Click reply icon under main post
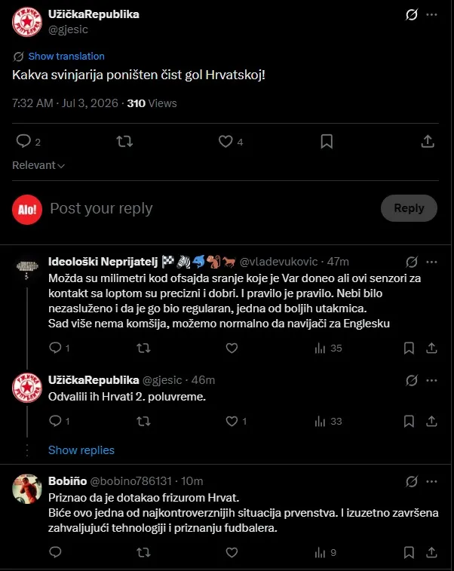Screen dimensions: 454x571 pos(23,141)
